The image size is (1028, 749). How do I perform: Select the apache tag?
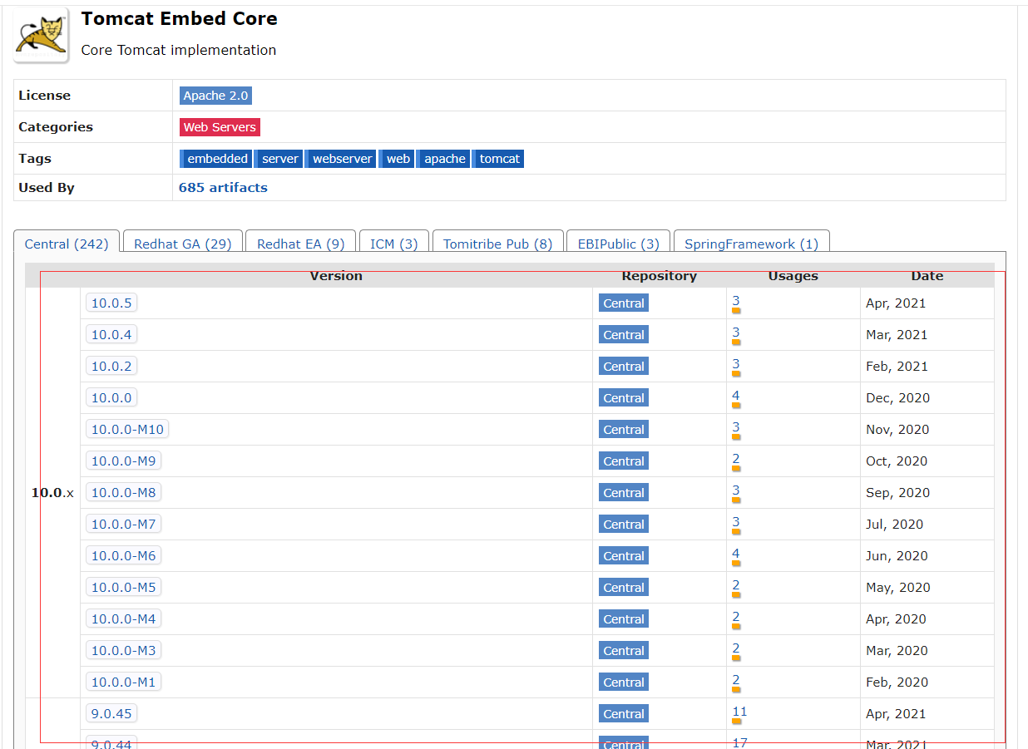coord(443,159)
